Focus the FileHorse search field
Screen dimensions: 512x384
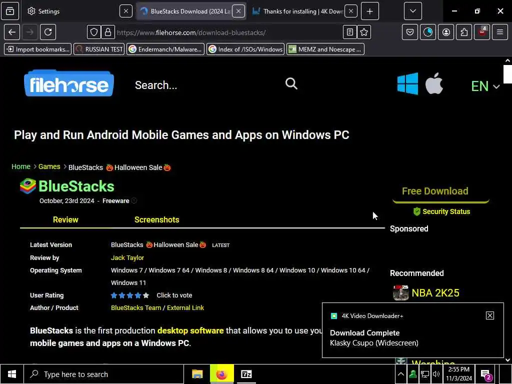tap(205, 85)
